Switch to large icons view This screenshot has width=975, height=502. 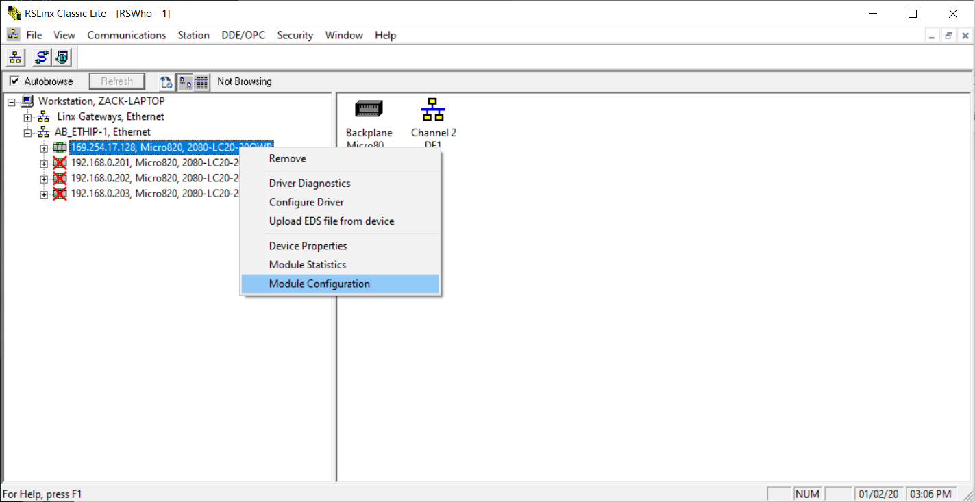[x=185, y=82]
